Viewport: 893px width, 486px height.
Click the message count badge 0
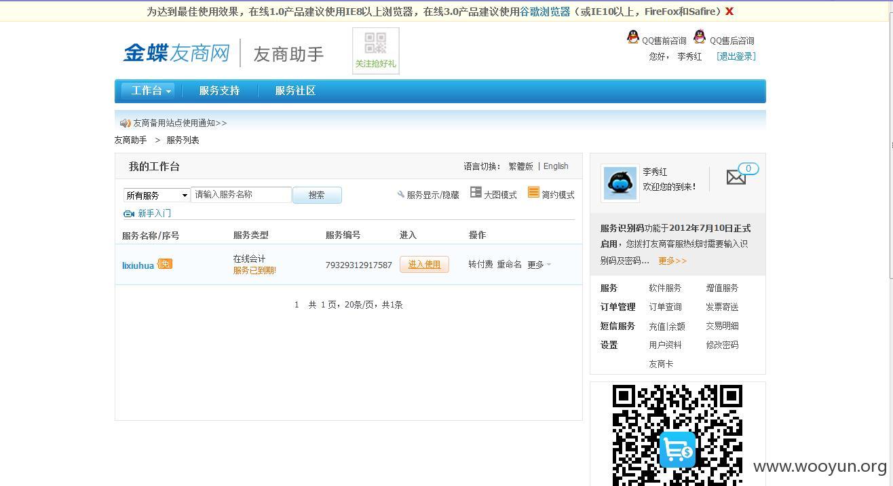(x=748, y=168)
